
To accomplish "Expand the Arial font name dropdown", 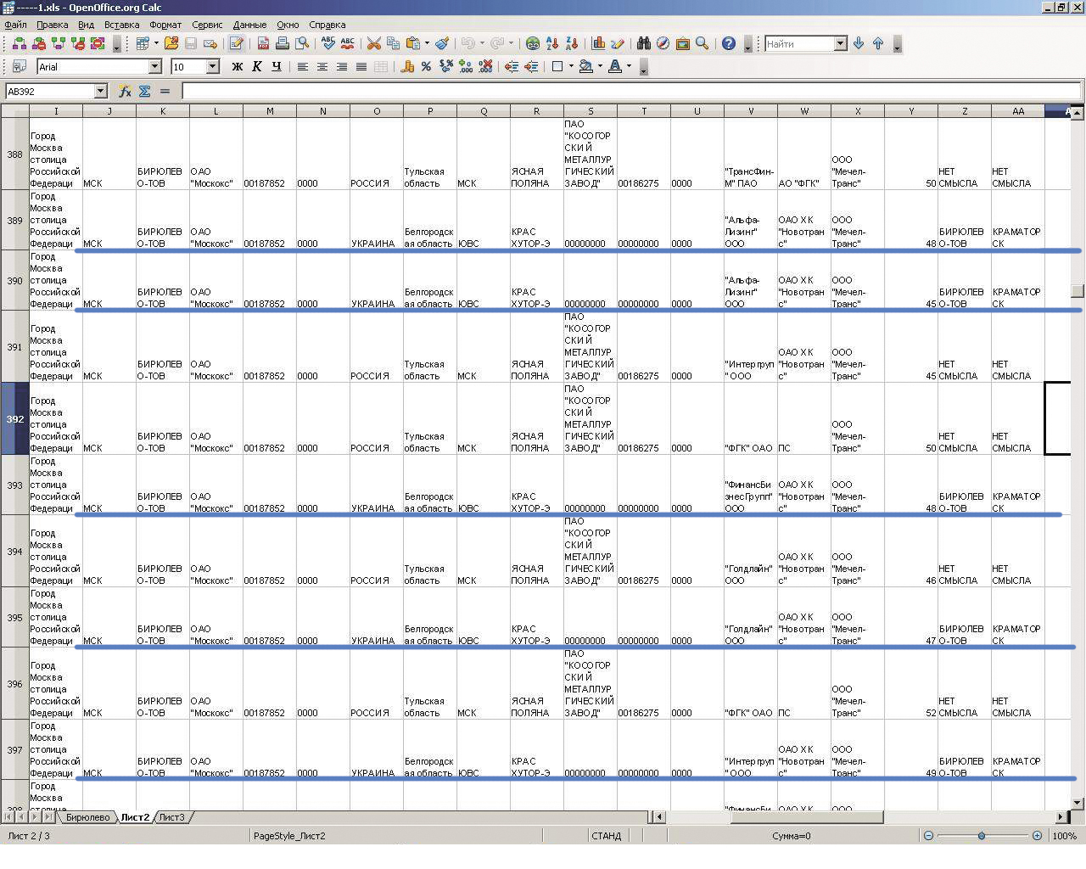I will tap(154, 66).
